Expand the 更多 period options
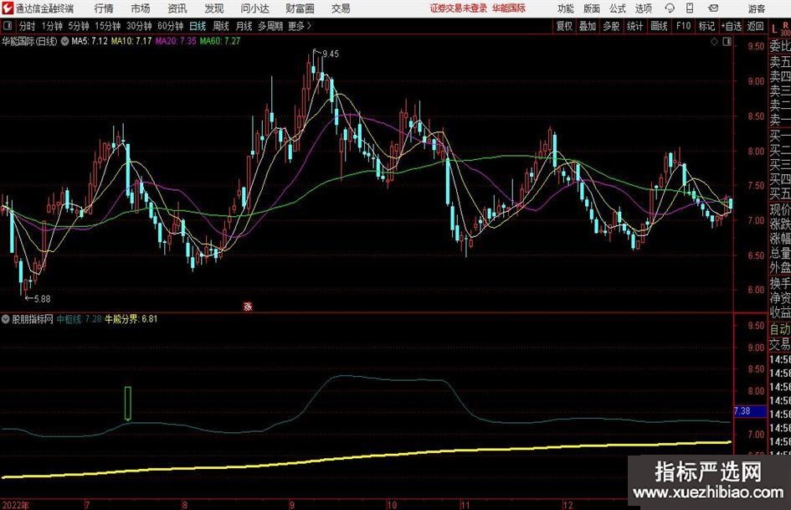Viewport: 791px width, 510px height. (300, 26)
